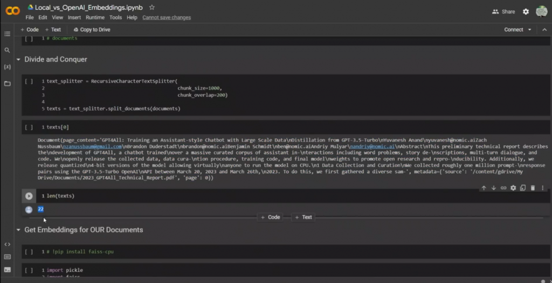Open the Runtime menu
Viewport: 552px width, 283px height.
(95, 18)
